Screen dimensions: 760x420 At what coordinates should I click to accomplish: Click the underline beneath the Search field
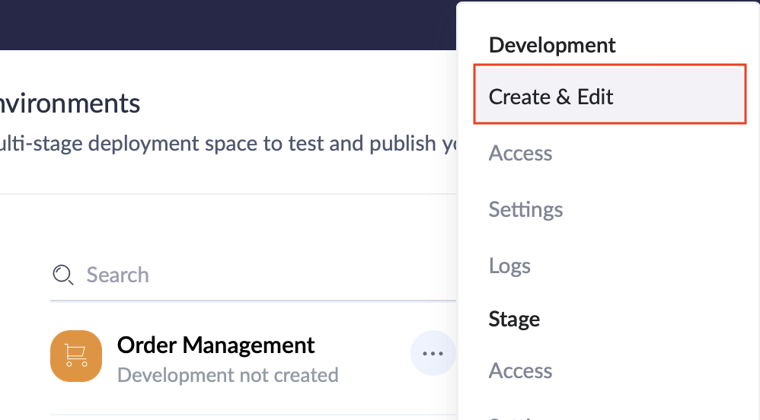(251, 301)
